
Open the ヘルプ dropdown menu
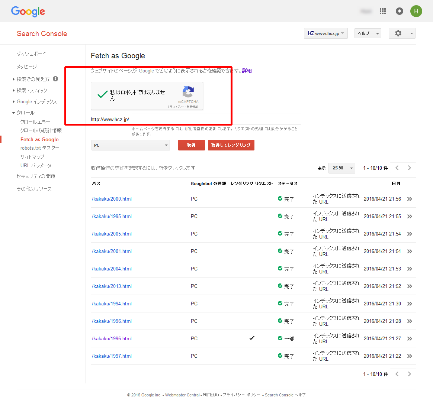[x=368, y=33]
